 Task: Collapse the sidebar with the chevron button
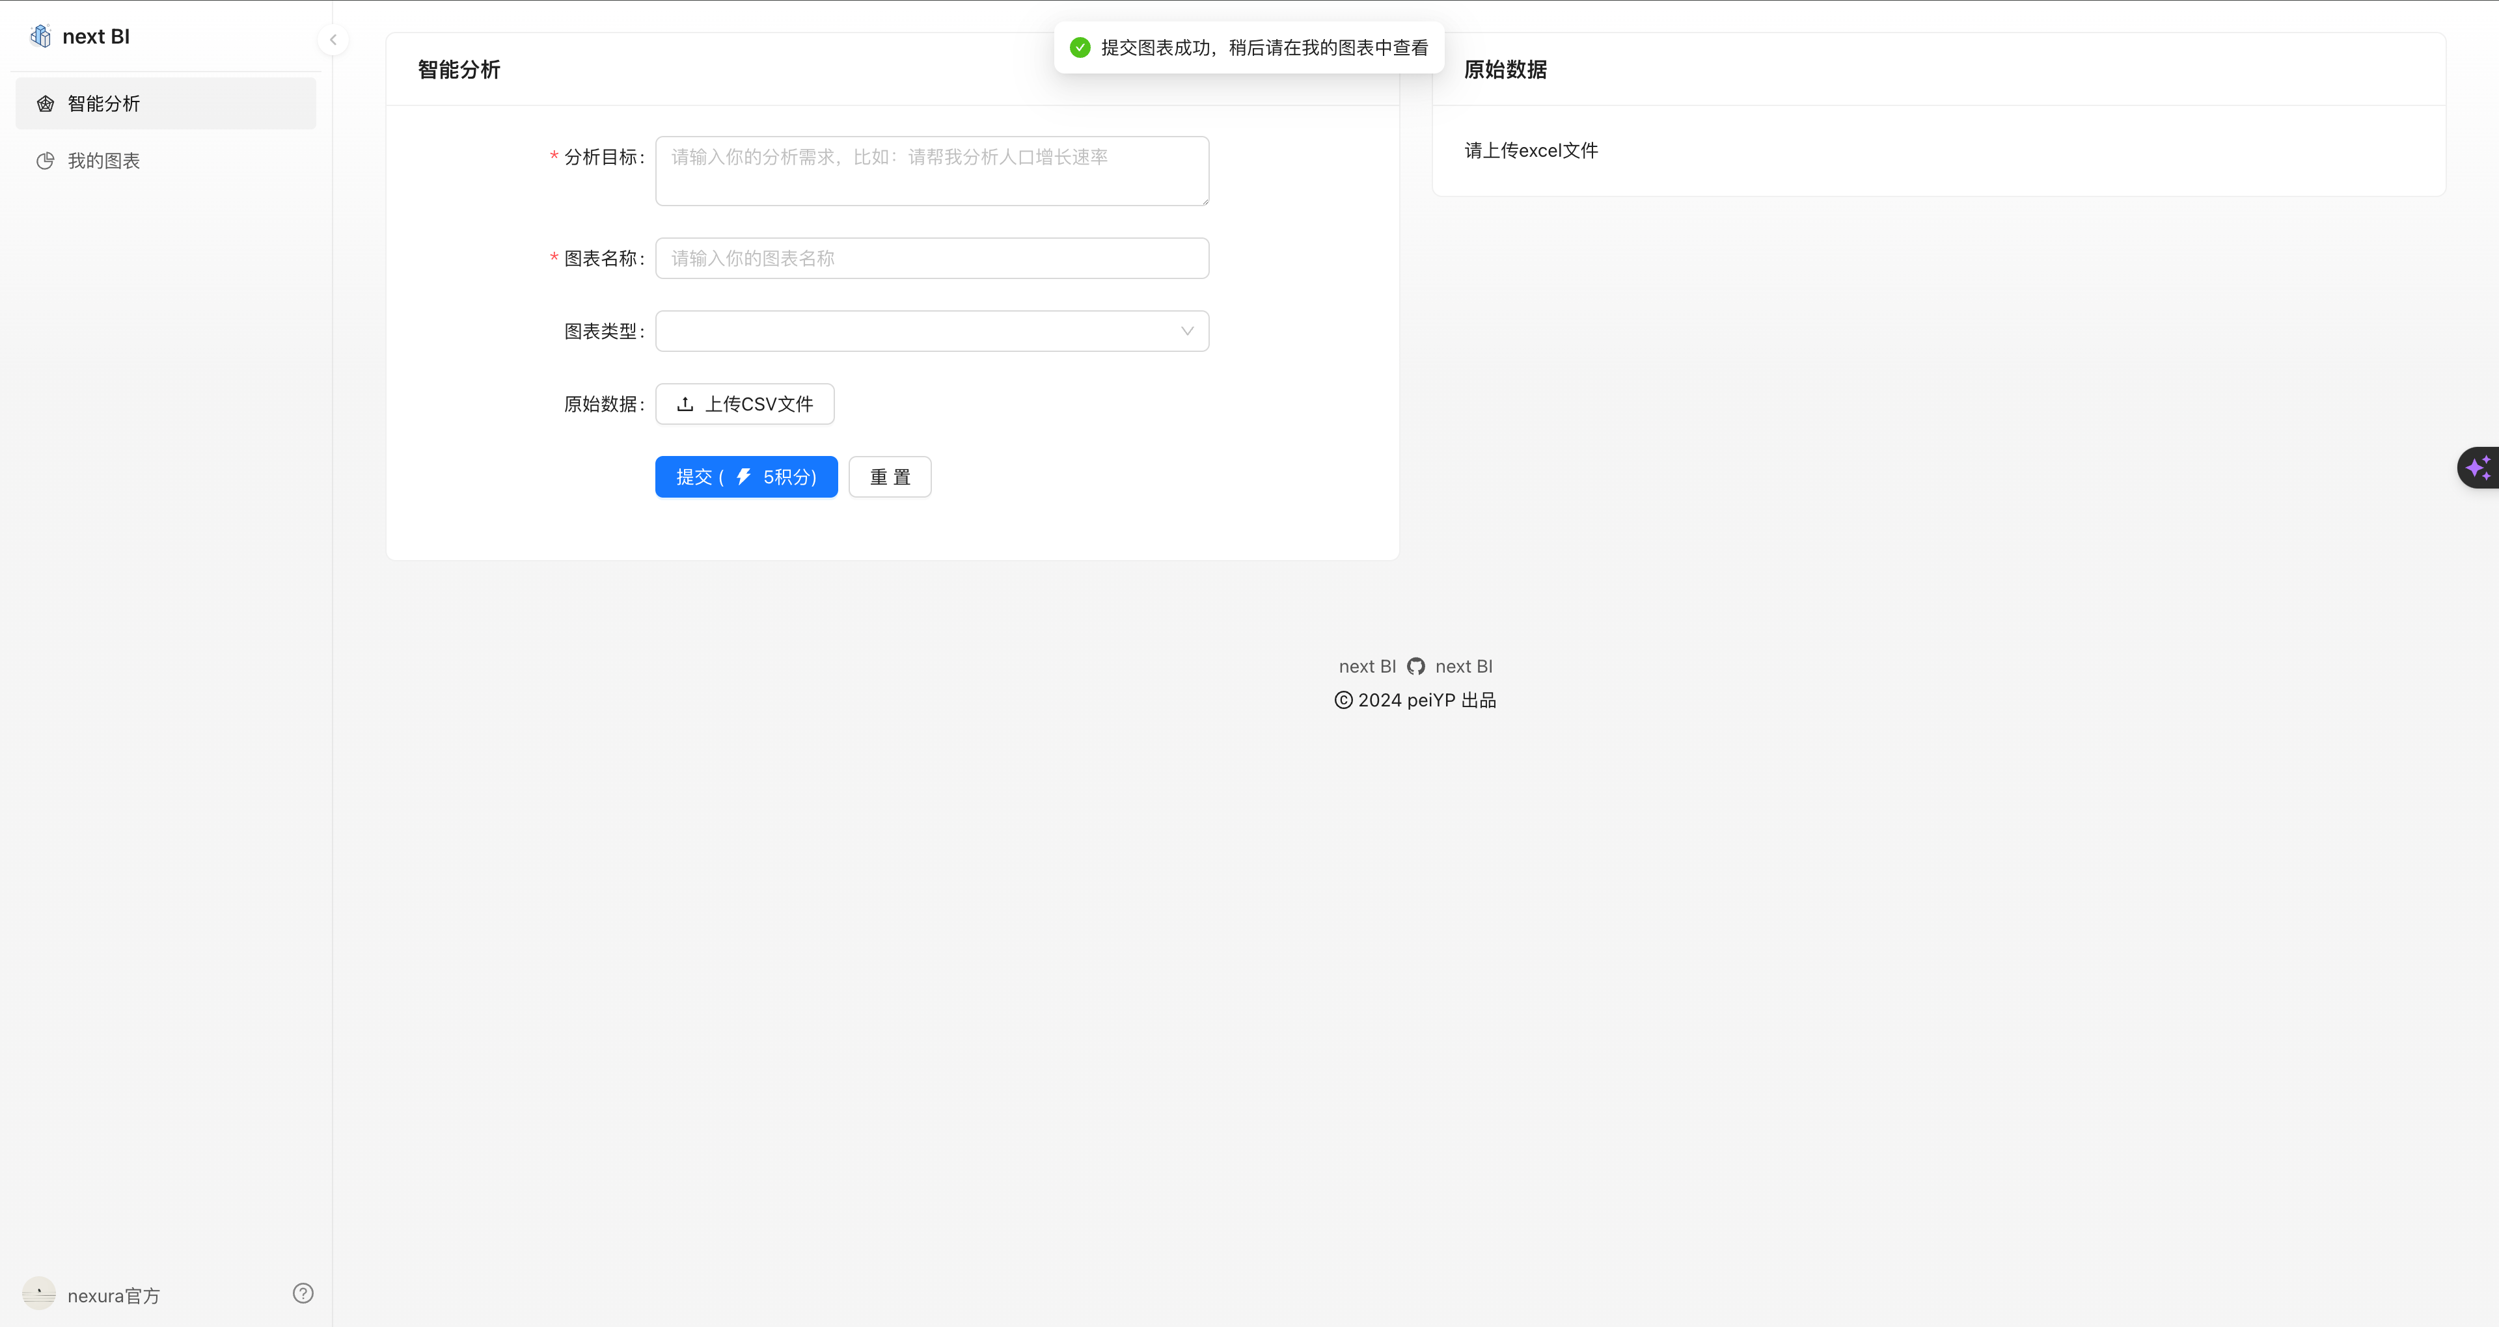click(333, 40)
